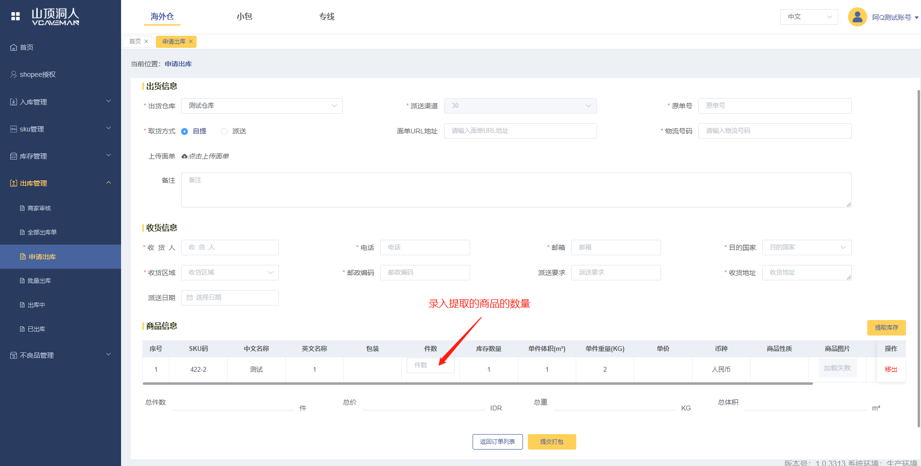
Task: Select the 自提 radio button
Action: tap(184, 131)
